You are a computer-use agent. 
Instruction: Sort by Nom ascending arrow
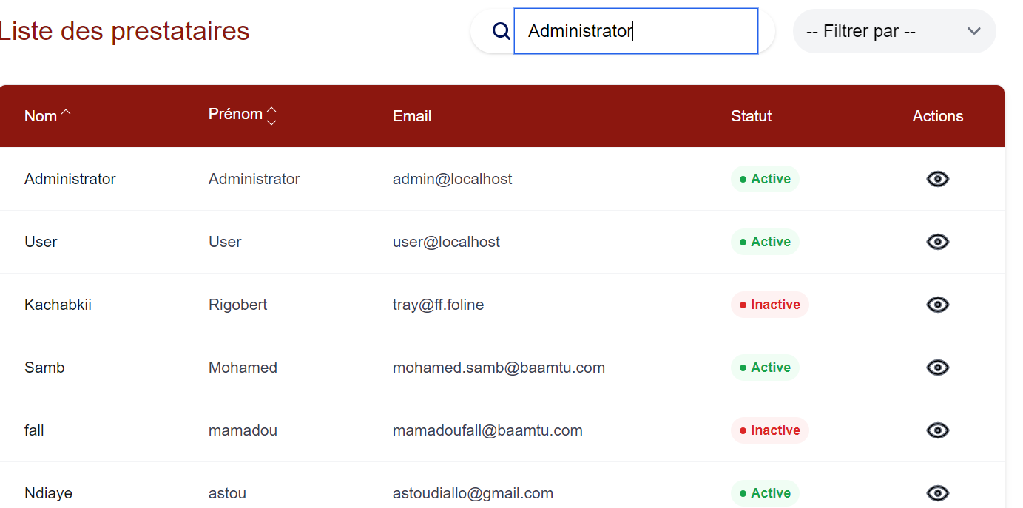click(66, 113)
